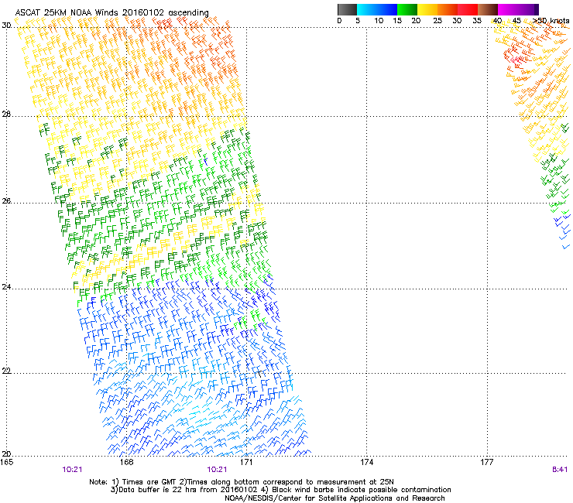573x503 pixels.
Task: Click the legend's '5' knots label
Action: point(358,20)
